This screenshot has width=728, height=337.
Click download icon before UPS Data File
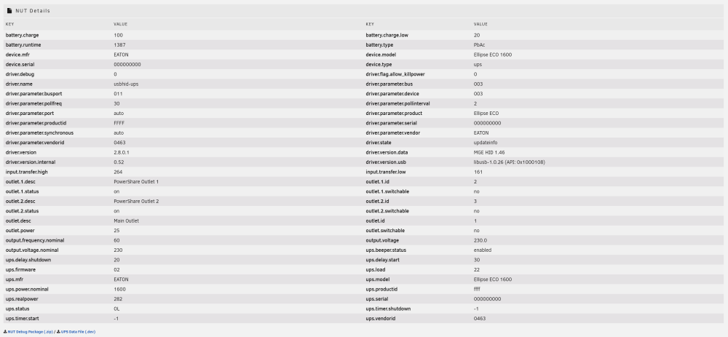pyautogui.click(x=58, y=332)
